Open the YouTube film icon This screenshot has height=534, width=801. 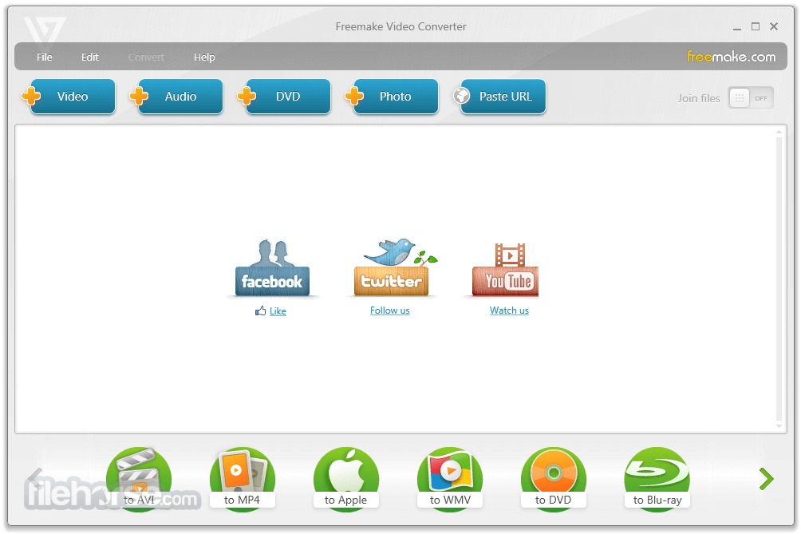pos(509,270)
